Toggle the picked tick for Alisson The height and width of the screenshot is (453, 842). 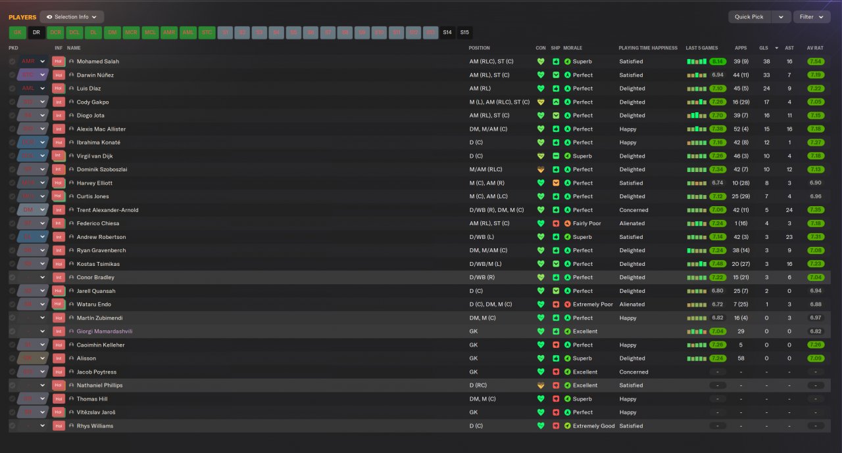click(x=12, y=358)
